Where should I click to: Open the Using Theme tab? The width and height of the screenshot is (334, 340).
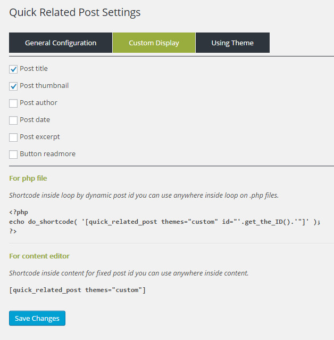click(x=232, y=43)
